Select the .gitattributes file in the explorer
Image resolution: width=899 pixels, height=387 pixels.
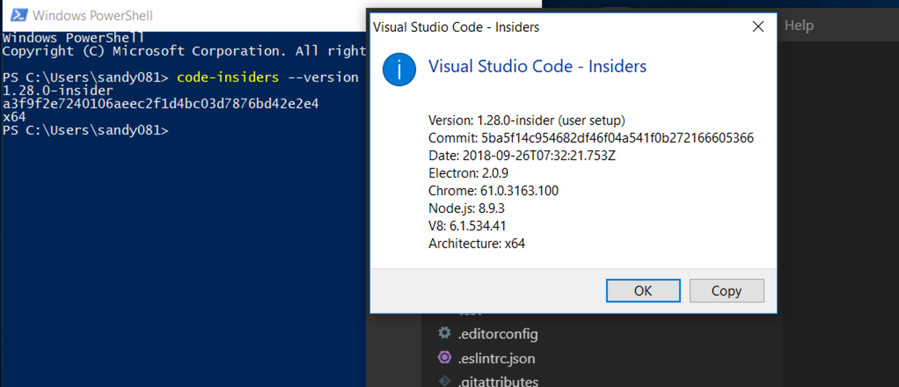(x=498, y=381)
